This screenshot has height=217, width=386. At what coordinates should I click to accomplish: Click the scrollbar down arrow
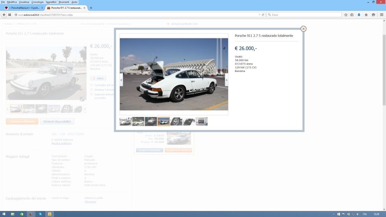click(x=384, y=209)
